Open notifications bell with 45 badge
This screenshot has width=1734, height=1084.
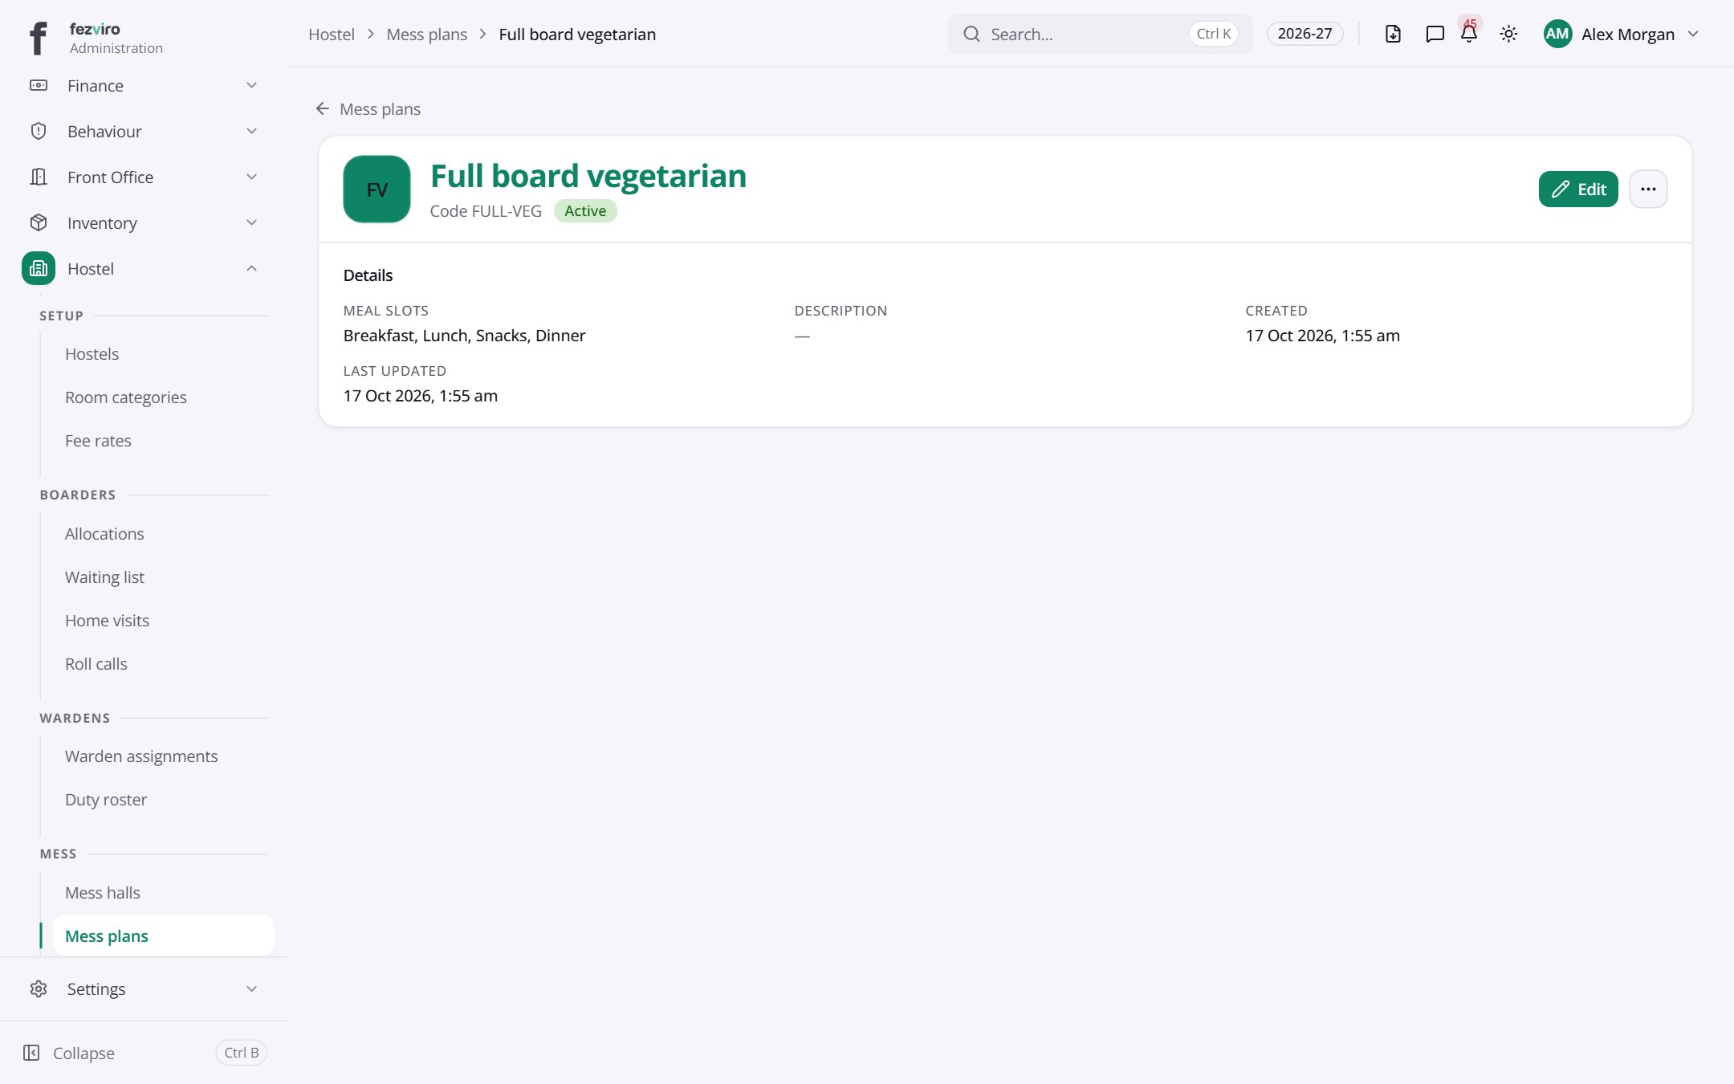click(x=1469, y=32)
